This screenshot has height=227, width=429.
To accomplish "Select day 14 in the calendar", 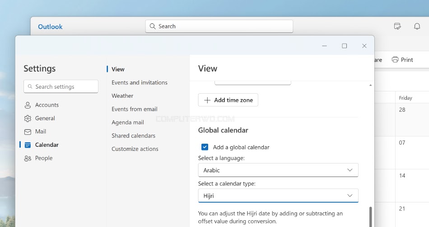I will (x=402, y=176).
